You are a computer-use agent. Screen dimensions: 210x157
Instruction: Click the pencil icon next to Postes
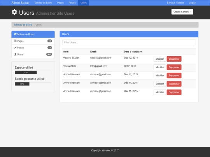[15, 48]
